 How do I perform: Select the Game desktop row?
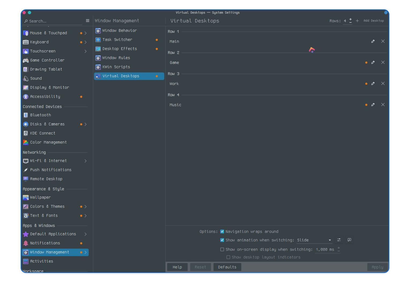pos(277,63)
